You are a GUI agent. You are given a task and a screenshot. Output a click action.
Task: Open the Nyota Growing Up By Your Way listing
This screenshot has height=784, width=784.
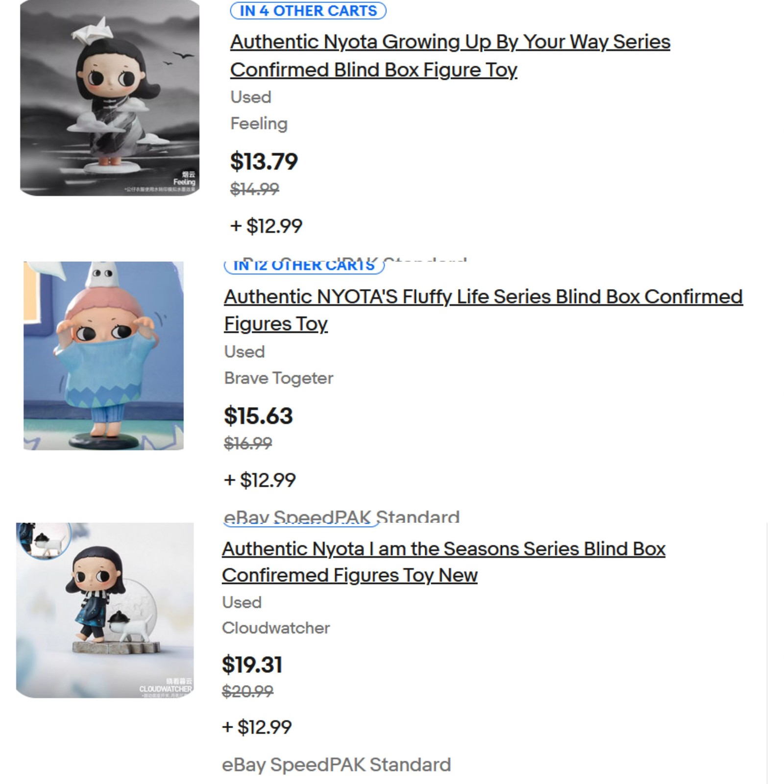tap(450, 42)
